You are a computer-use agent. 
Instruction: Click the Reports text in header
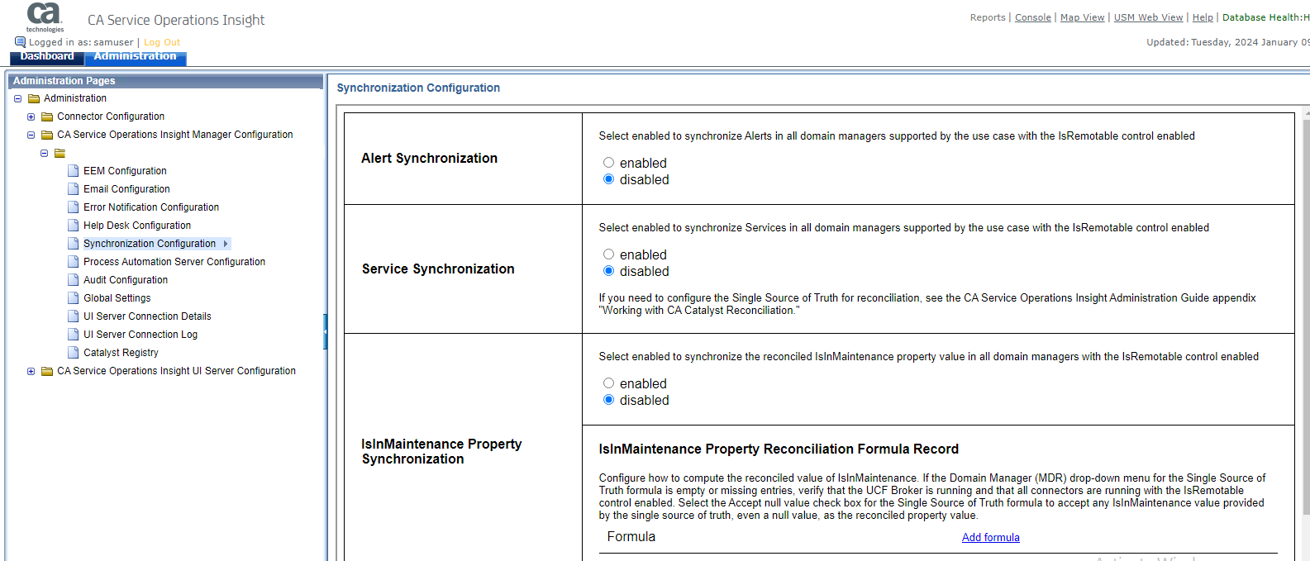[x=988, y=17]
